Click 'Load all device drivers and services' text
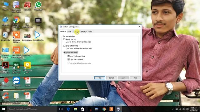The height and width of the screenshot is (112, 200). click(78, 42)
